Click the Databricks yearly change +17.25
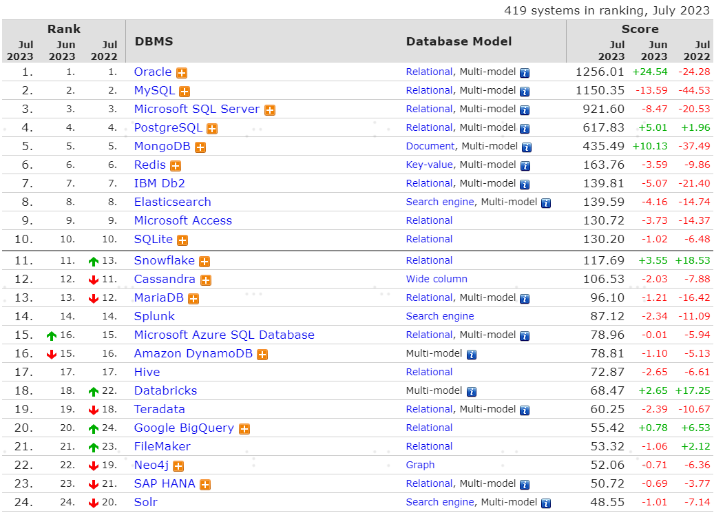The image size is (714, 513). click(x=692, y=391)
